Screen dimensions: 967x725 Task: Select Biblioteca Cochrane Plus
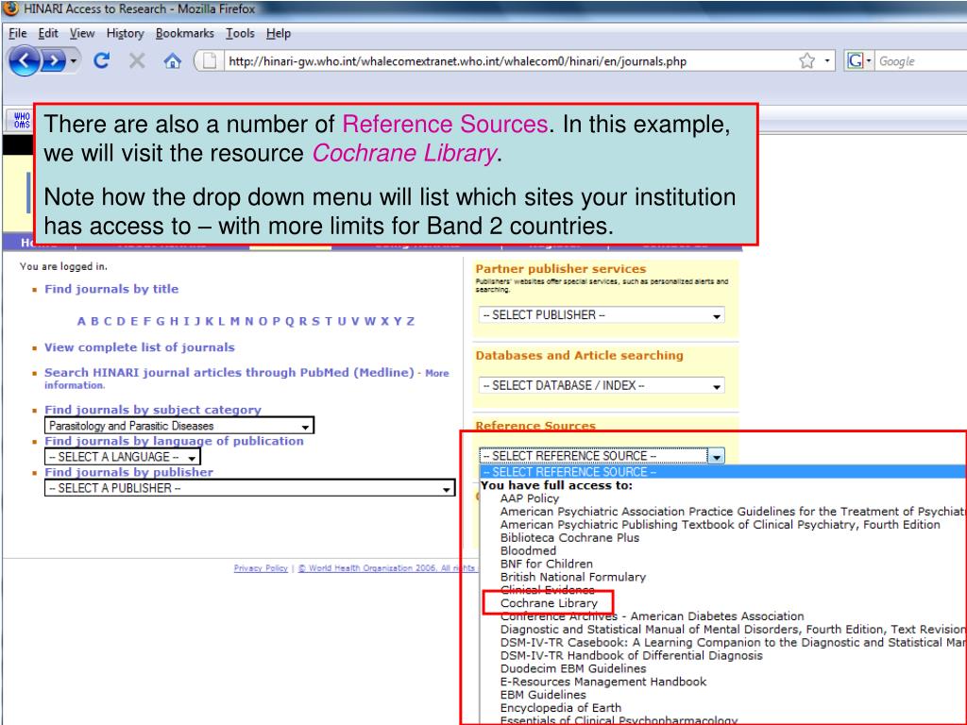click(x=569, y=537)
